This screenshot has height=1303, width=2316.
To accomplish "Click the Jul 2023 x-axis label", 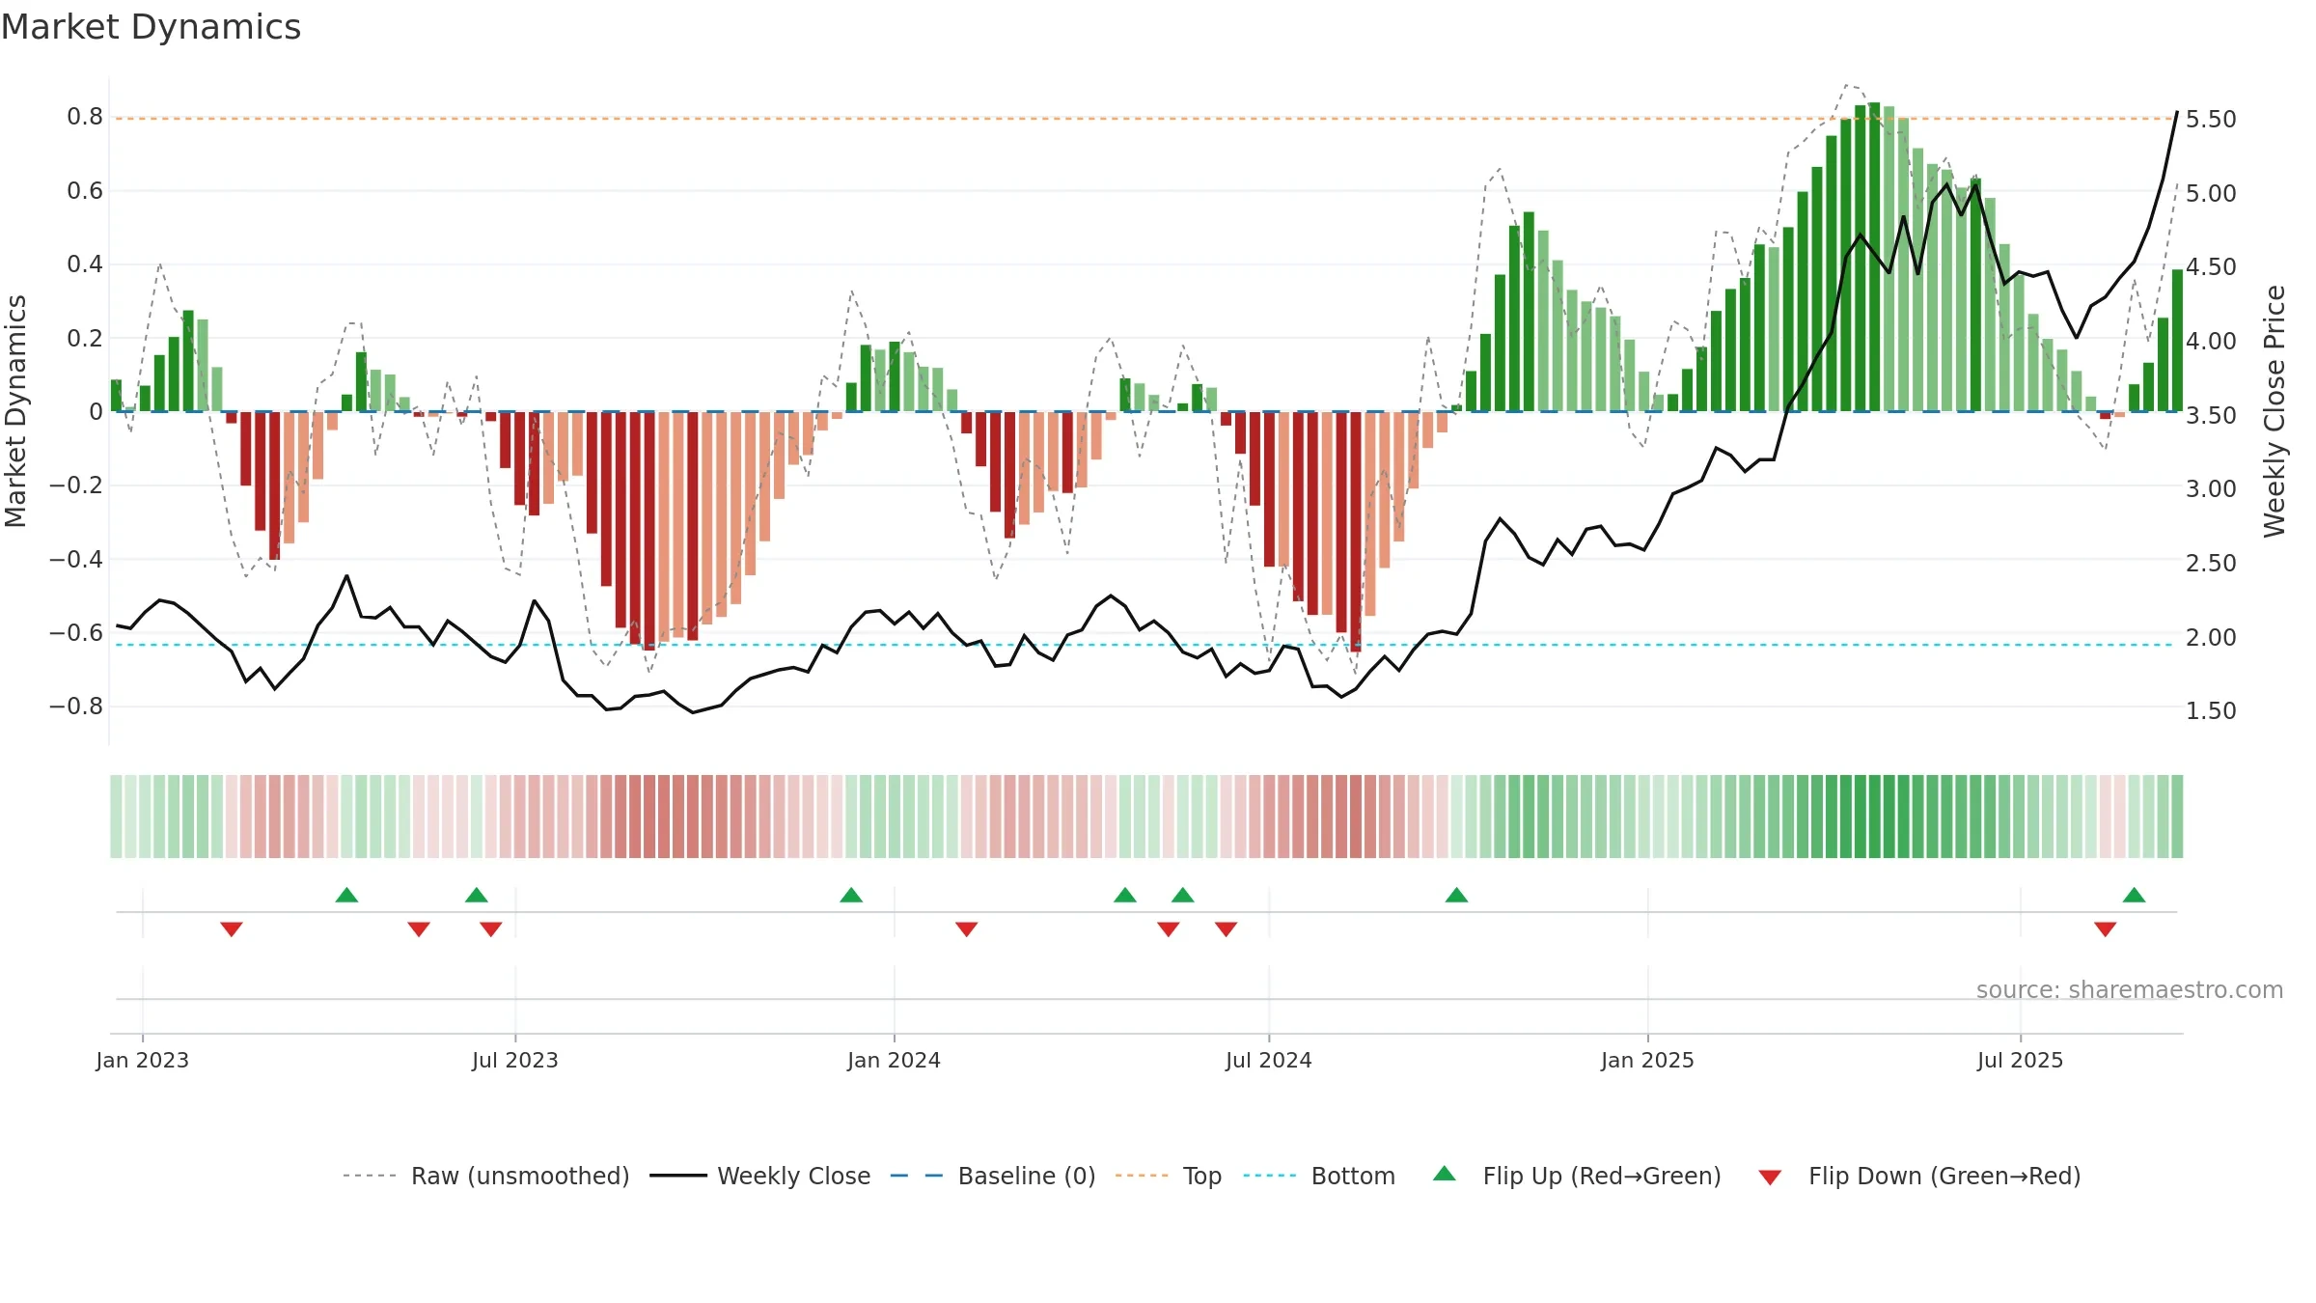I will [x=515, y=1060].
